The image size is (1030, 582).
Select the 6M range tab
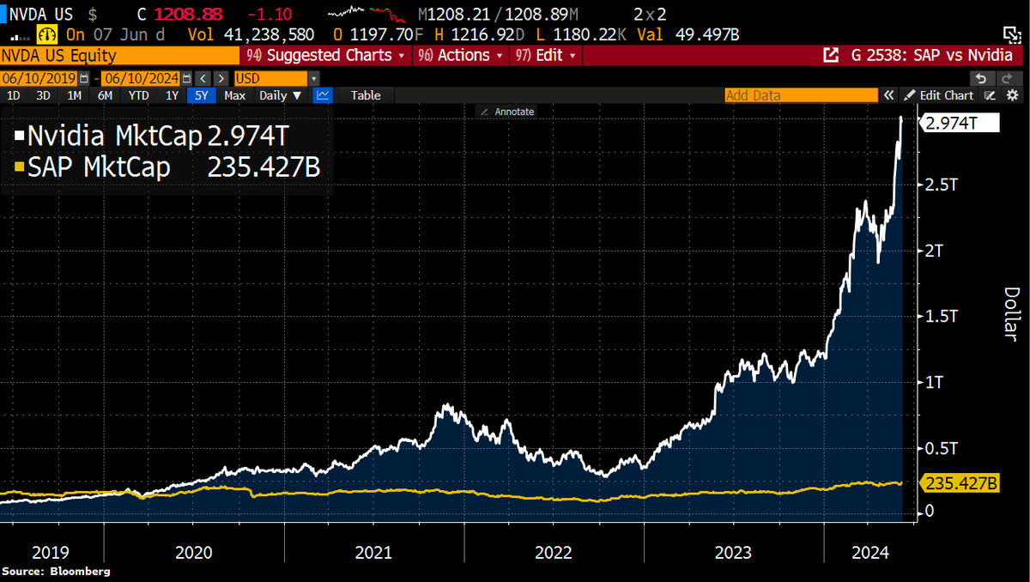[105, 95]
